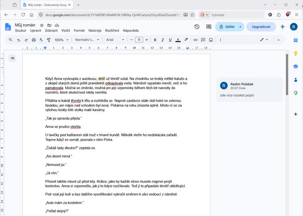Open Google Keep side panel
The width and height of the screenshot is (303, 216).
(296, 53)
